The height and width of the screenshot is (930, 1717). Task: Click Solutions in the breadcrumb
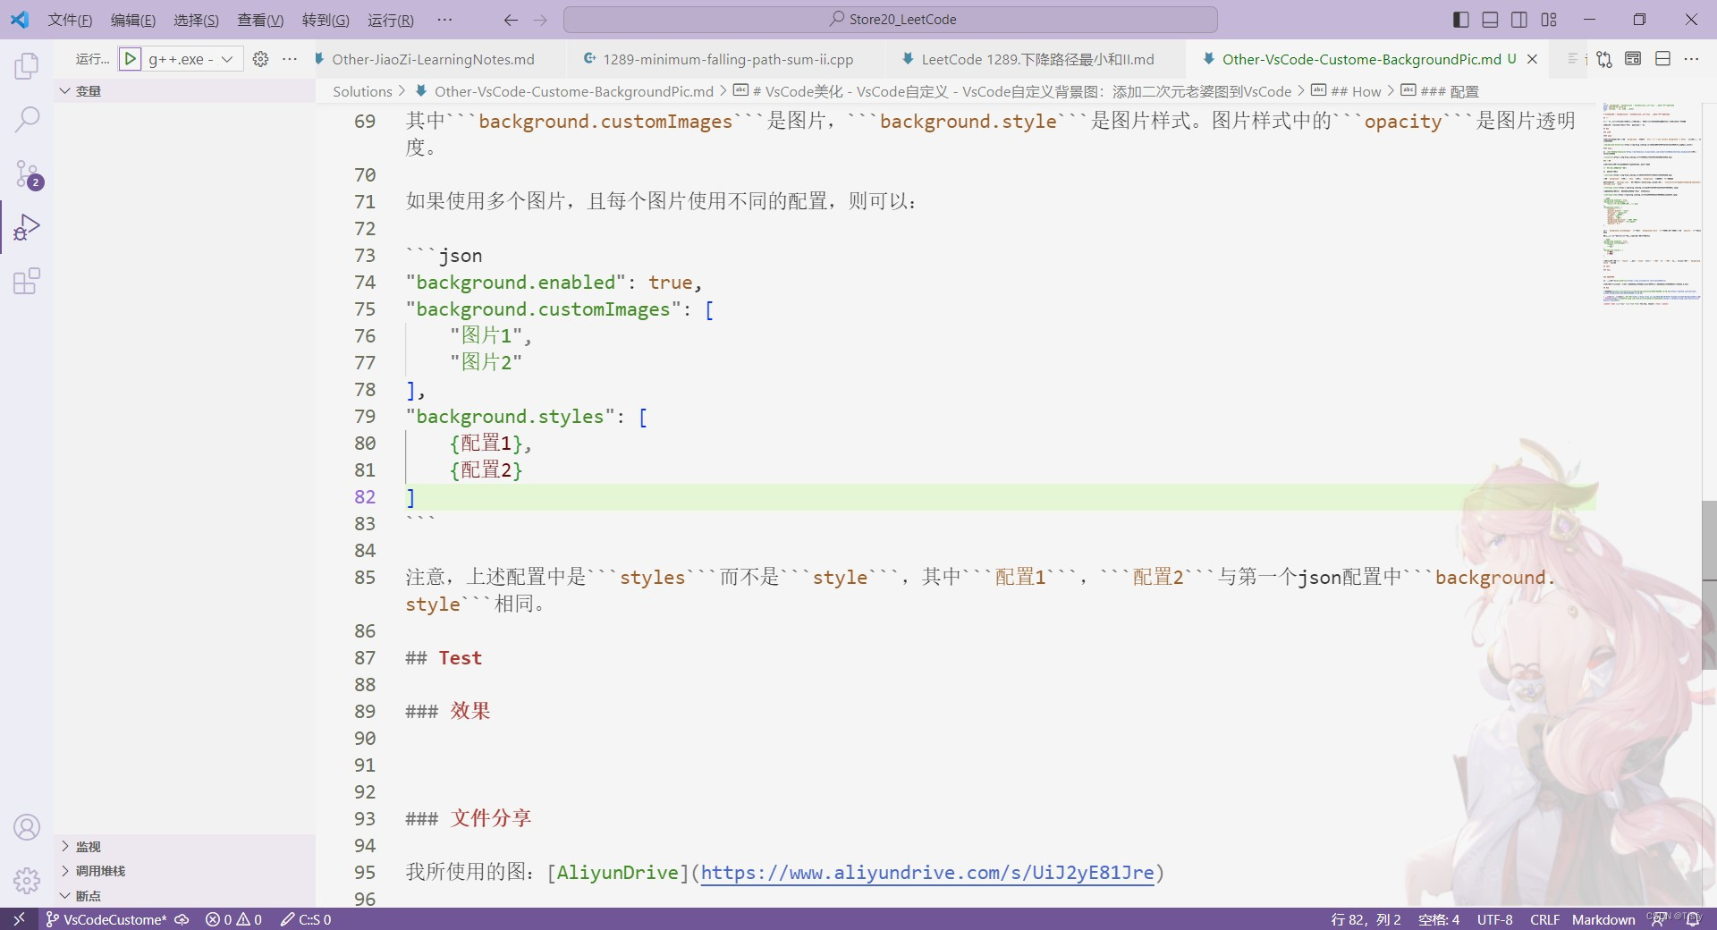point(362,91)
